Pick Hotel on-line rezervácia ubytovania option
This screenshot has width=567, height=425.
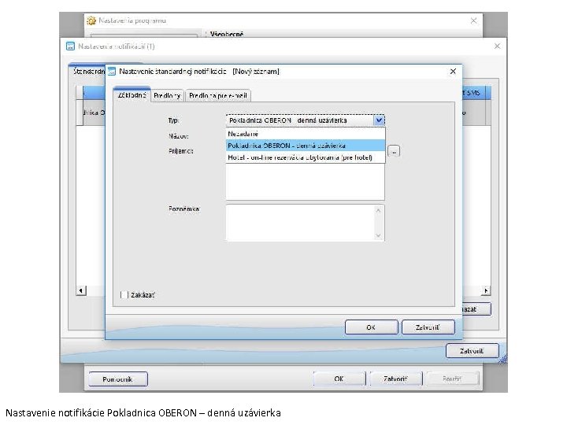coord(306,157)
